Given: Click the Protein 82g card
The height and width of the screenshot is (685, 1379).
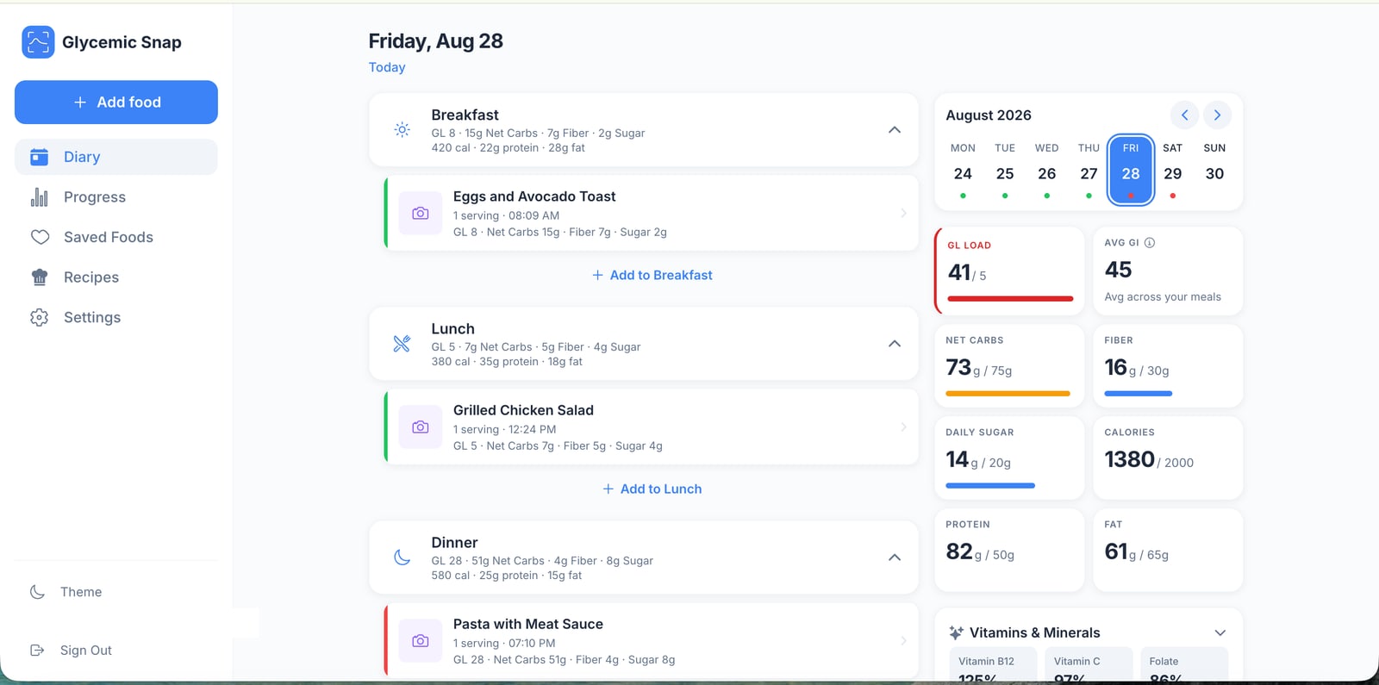Looking at the screenshot, I should pos(1009,550).
